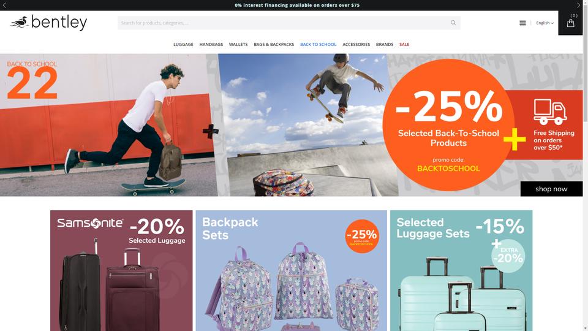This screenshot has width=588, height=331.
Task: Click the shop now button
Action: click(x=551, y=189)
